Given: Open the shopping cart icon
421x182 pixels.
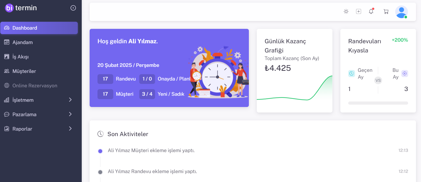Looking at the screenshot, I should point(386,12).
